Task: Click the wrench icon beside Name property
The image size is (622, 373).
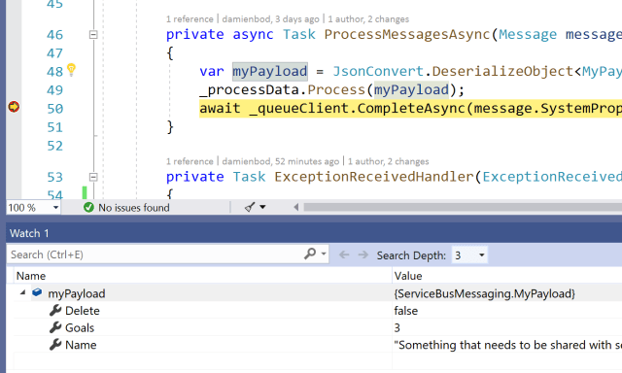Action: 55,345
